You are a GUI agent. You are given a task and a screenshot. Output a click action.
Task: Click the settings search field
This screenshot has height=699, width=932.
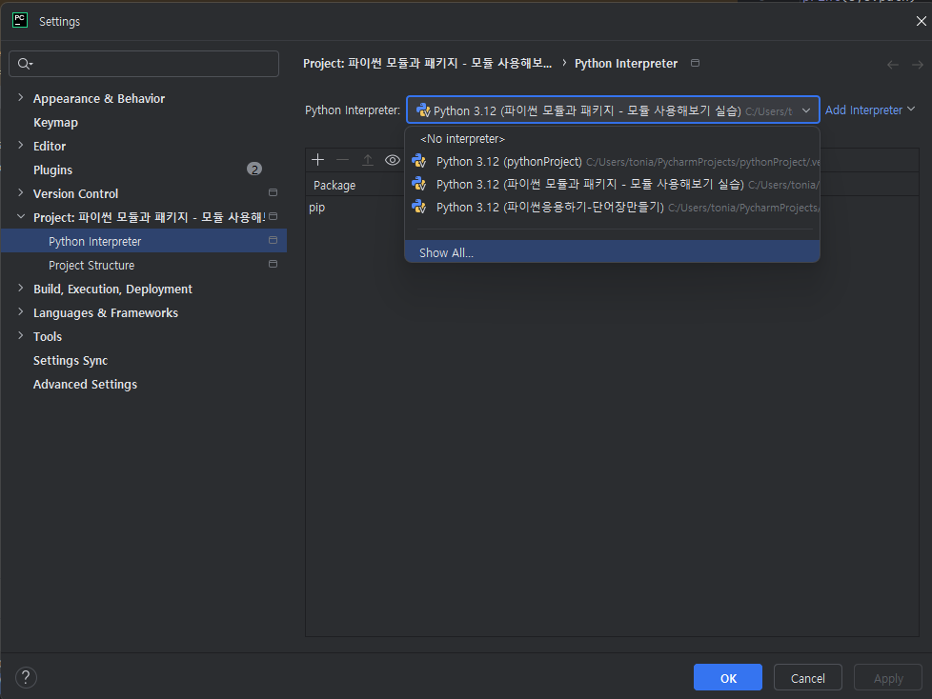point(144,64)
